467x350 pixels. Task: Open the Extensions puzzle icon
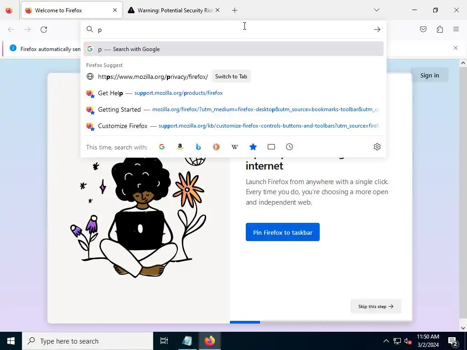440,29
